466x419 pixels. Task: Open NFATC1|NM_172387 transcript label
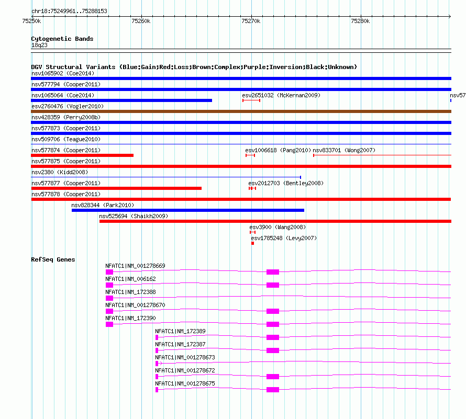[181, 344]
